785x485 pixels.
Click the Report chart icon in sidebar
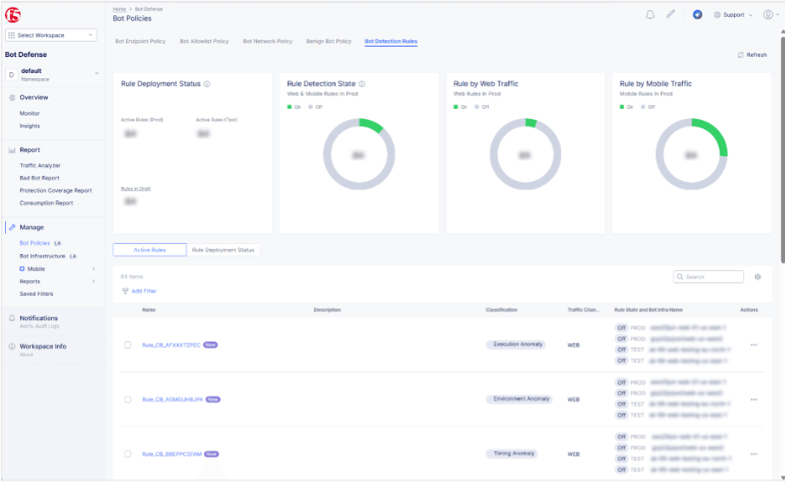point(12,150)
